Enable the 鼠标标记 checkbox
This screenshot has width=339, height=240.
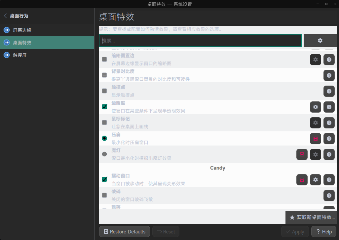[104, 122]
